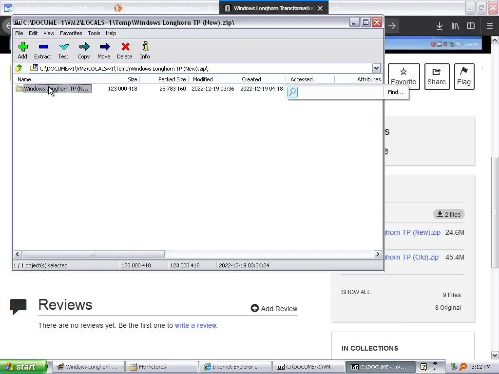The height and width of the screenshot is (374, 499).
Task: Click the Add toolbar icon in 7-Zip
Action: (x=22, y=47)
